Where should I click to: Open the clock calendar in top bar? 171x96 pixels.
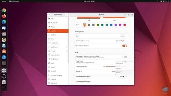89,1
